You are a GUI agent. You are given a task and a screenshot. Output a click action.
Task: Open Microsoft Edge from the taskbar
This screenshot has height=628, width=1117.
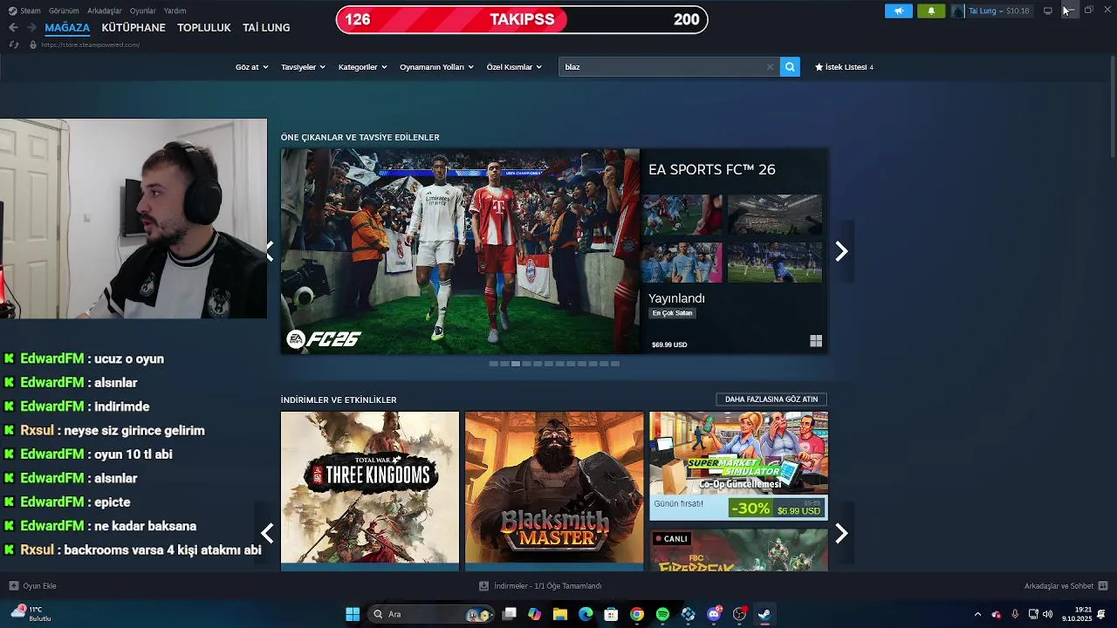pos(586,614)
